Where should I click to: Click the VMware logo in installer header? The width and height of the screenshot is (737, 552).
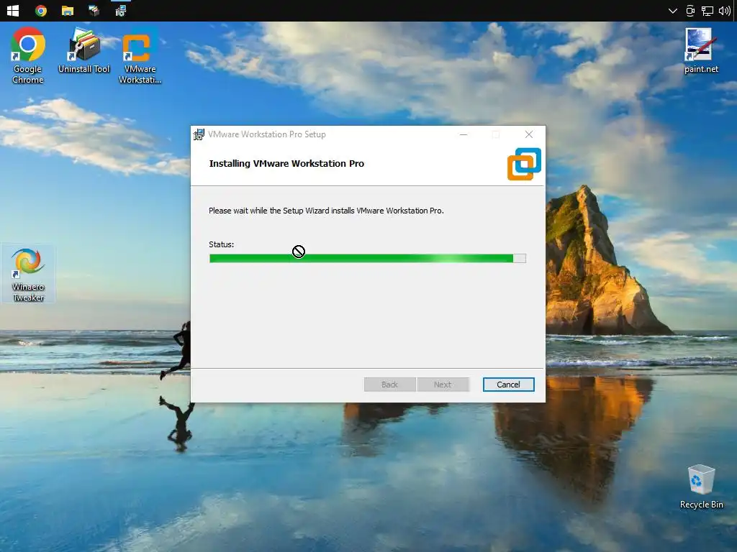(x=524, y=164)
